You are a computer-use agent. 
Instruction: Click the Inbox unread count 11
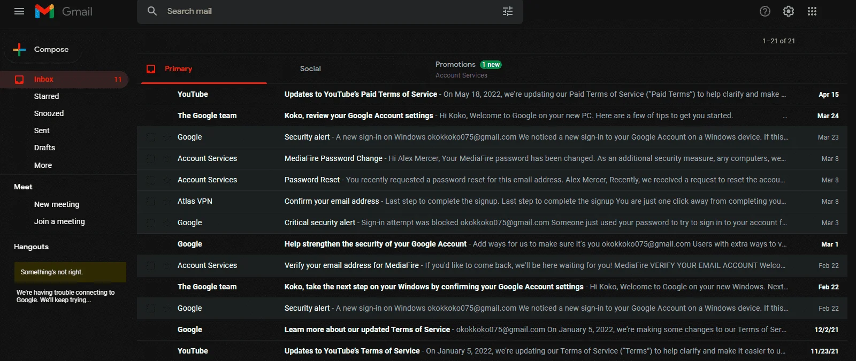pos(118,79)
